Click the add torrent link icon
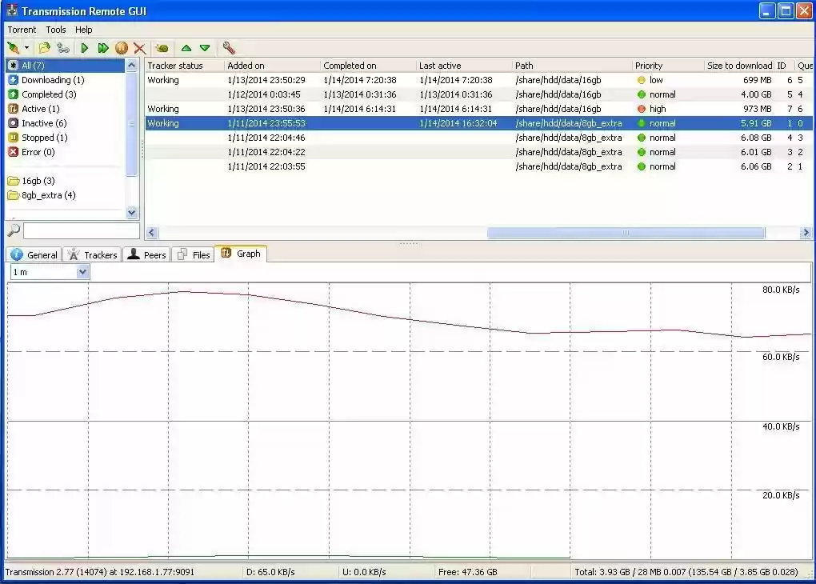This screenshot has height=584, width=816. pyautogui.click(x=63, y=49)
